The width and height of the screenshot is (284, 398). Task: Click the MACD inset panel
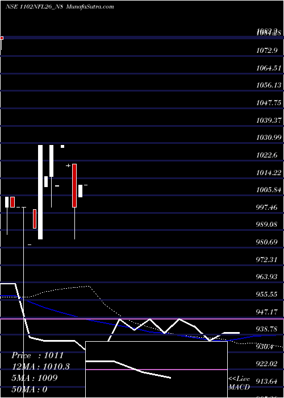(x=156, y=370)
